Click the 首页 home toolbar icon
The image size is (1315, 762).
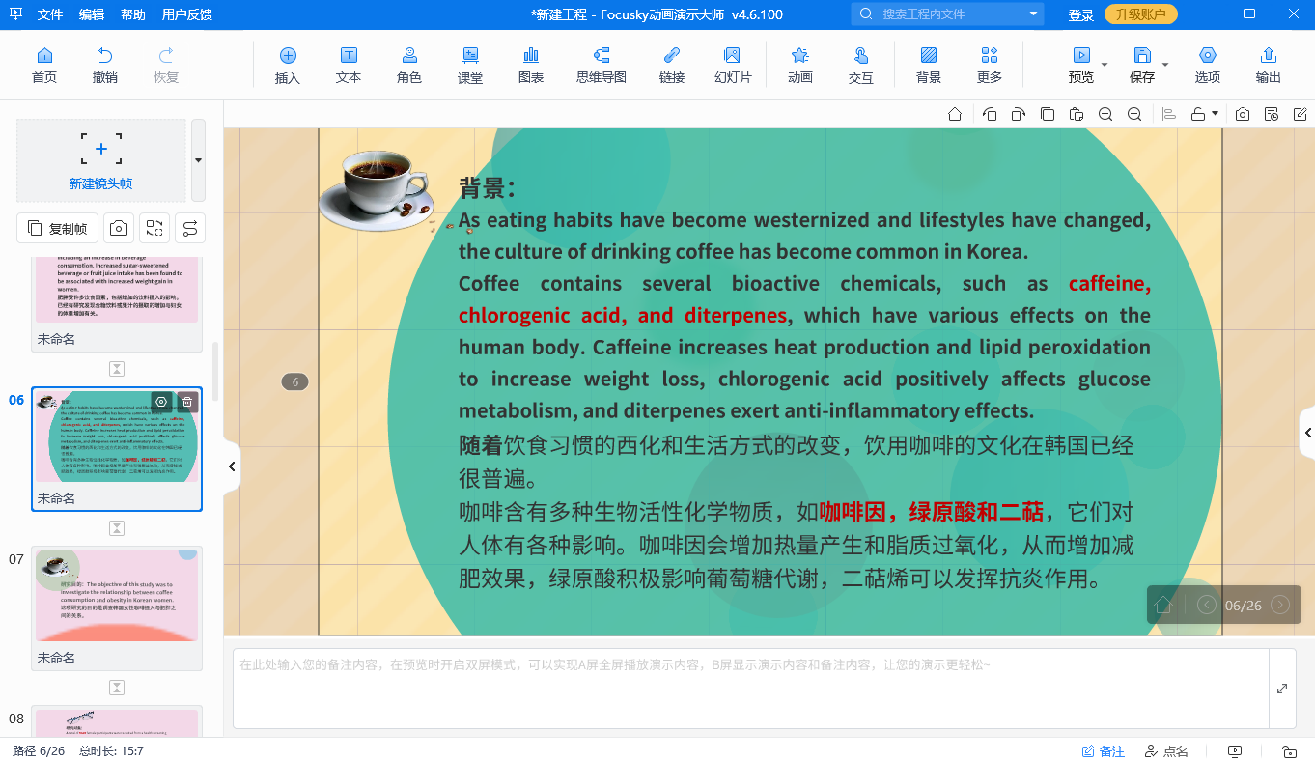click(44, 65)
